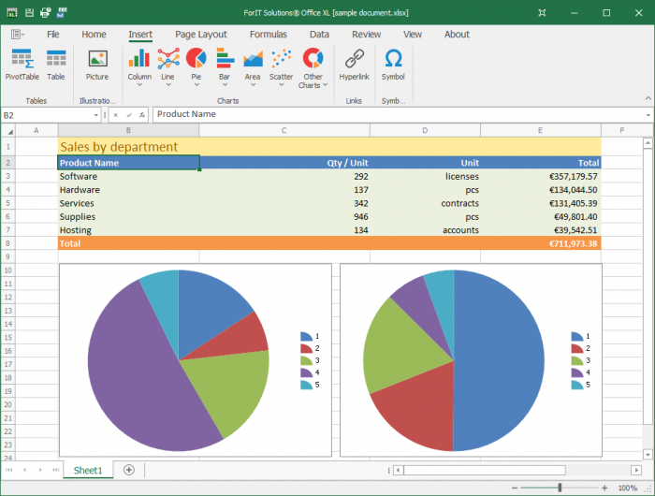Click the zoom slider handle
Viewport: 655px width, 496px height.
click(560, 488)
